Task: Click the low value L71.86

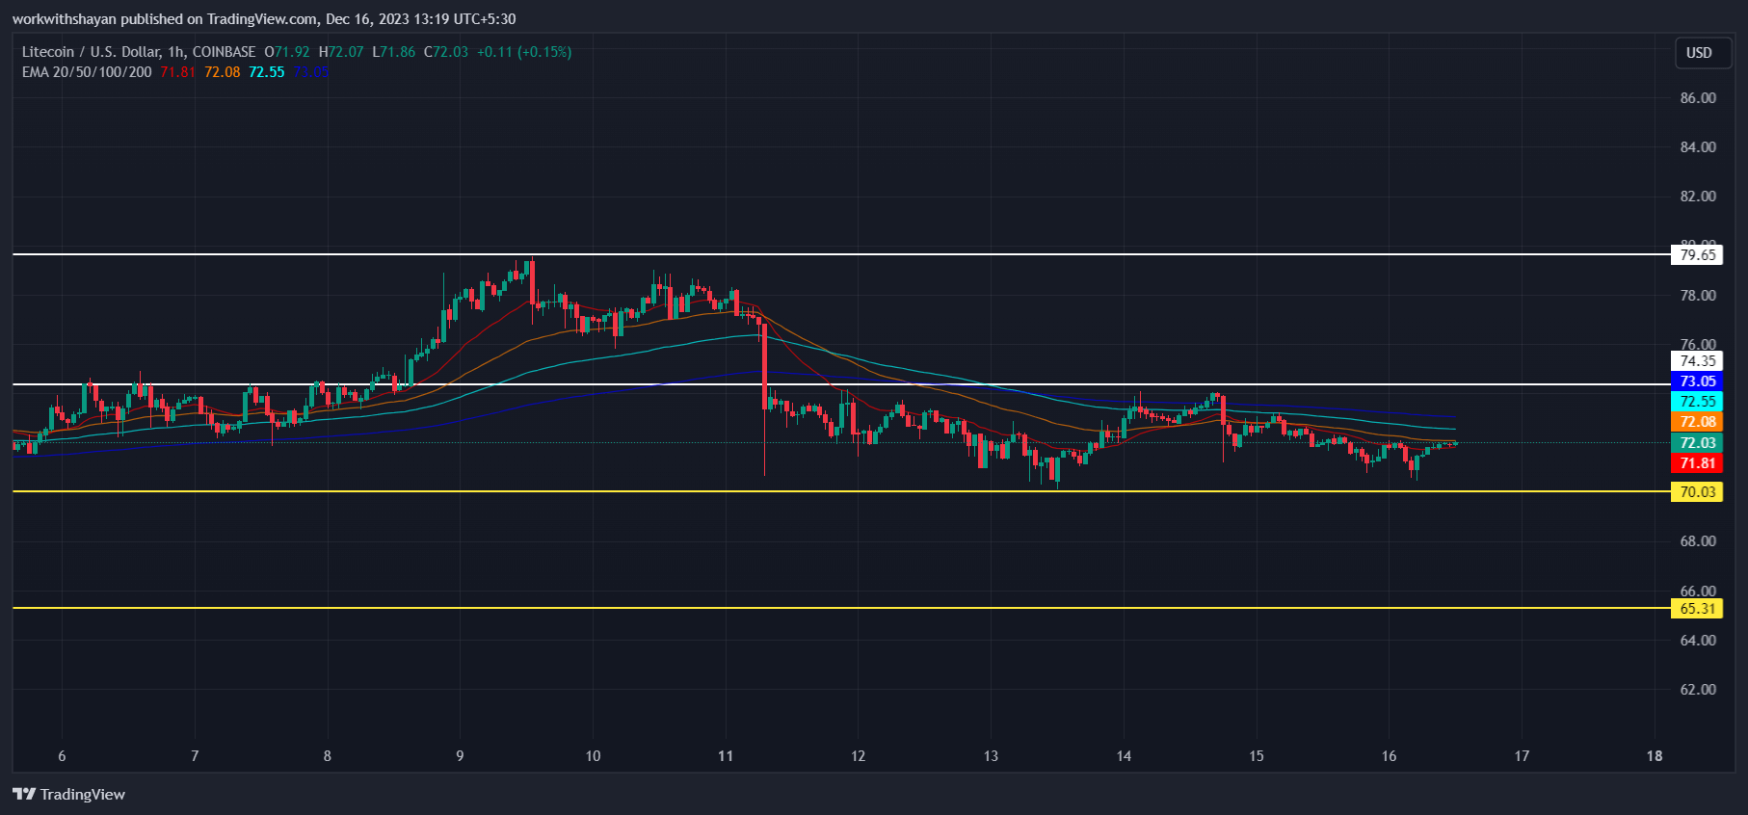Action: (x=394, y=52)
